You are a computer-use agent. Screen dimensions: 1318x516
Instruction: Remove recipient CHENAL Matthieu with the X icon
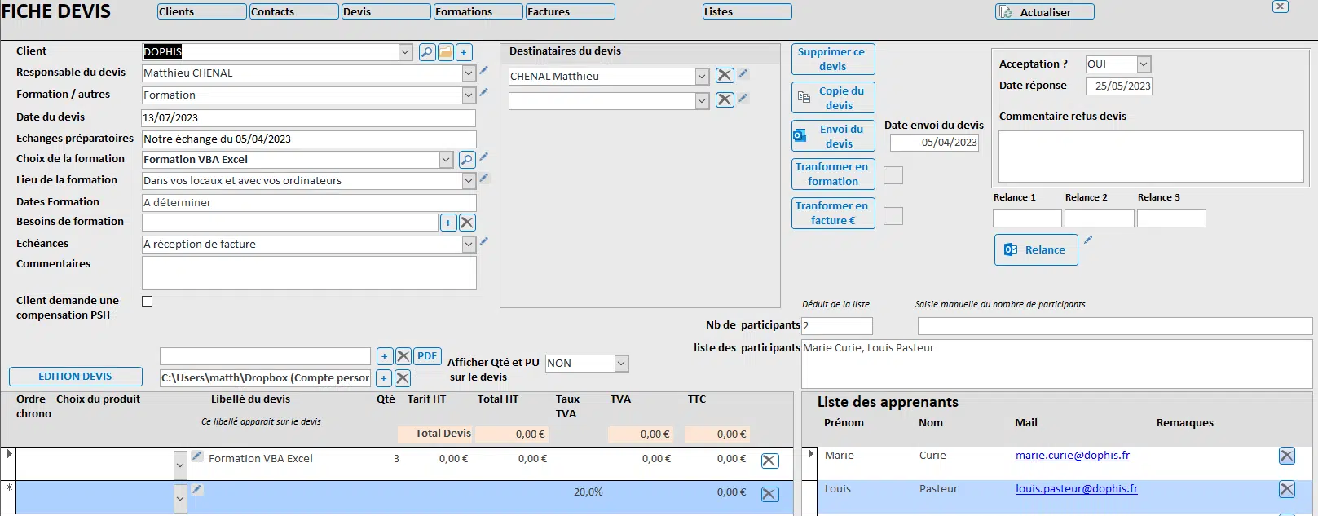click(x=725, y=76)
